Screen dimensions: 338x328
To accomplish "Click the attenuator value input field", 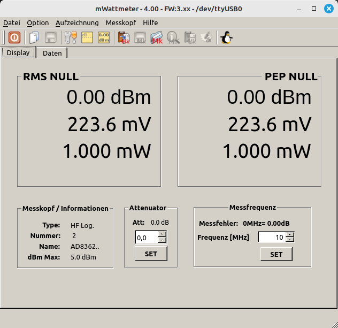I will (146, 237).
